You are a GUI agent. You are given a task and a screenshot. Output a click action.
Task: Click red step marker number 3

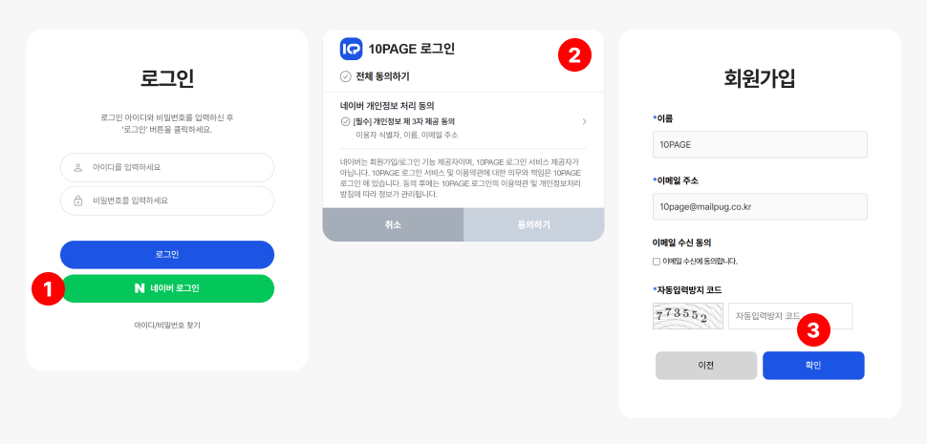point(812,330)
